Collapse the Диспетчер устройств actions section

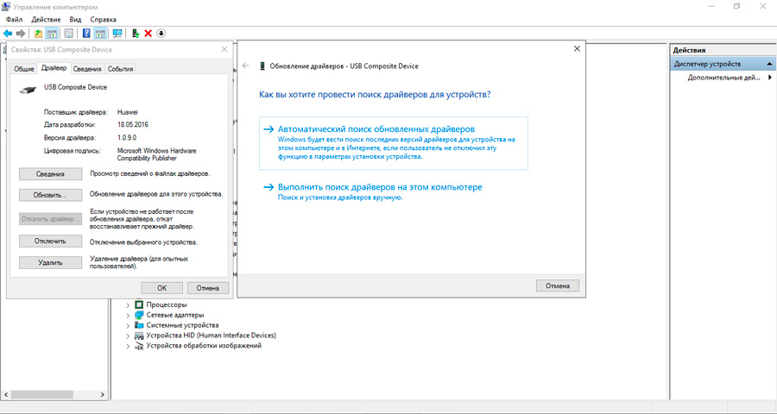[769, 64]
